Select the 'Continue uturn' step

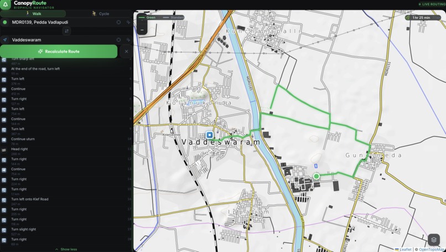[x=66, y=141]
